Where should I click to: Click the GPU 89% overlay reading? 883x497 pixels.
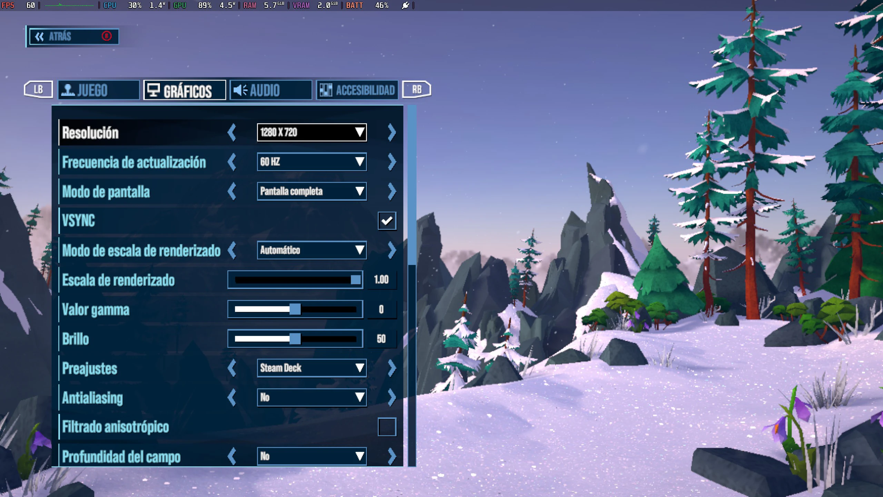point(192,5)
